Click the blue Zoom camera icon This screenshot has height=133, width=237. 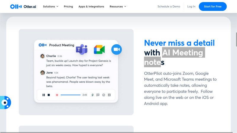click(x=116, y=49)
